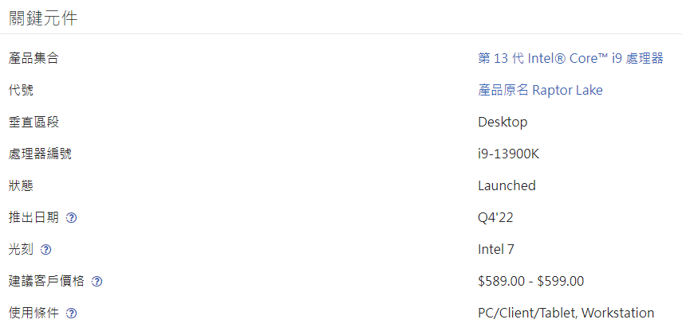Screen dimensions: 682x335
Task: Click the Intel 7 lithography value
Action: point(496,249)
